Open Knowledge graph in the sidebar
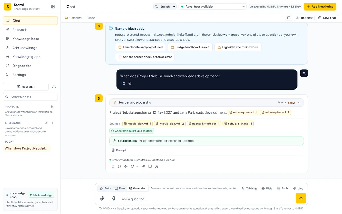Screen dimensions: 342x214 click(30, 57)
